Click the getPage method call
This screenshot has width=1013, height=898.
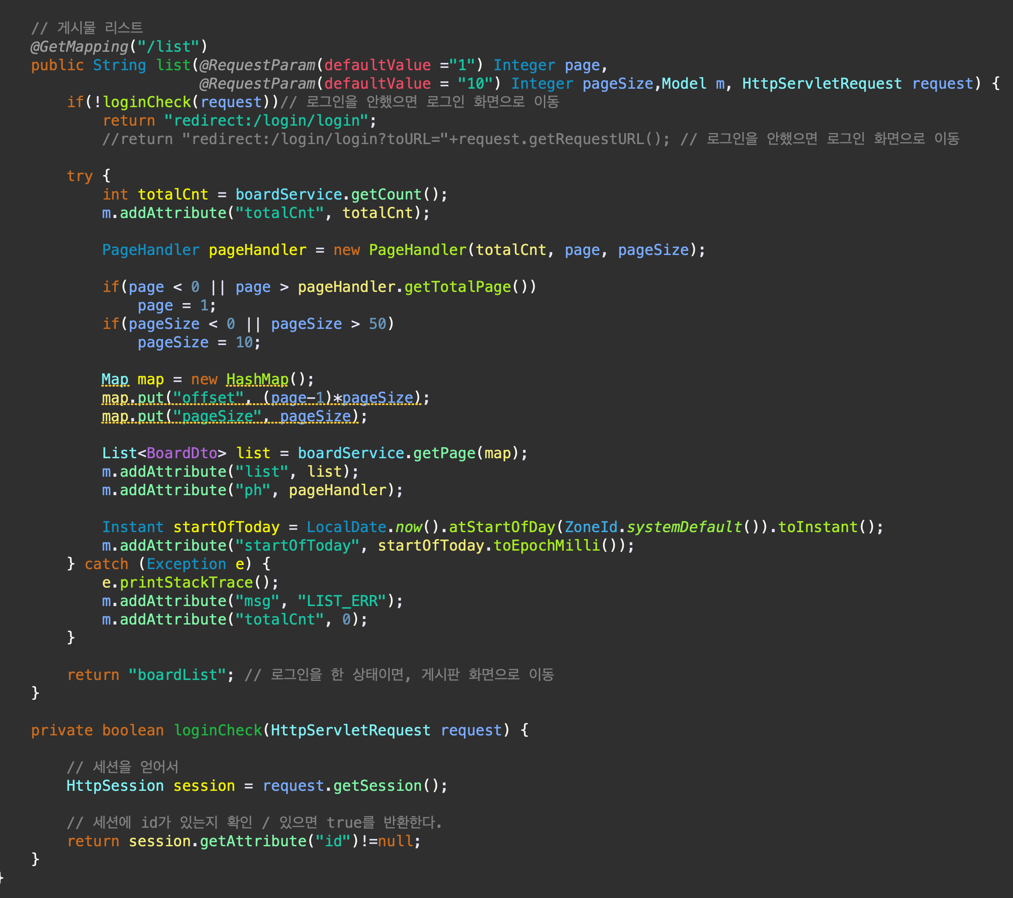[444, 453]
